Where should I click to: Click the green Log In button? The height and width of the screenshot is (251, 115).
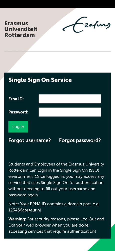(18, 127)
